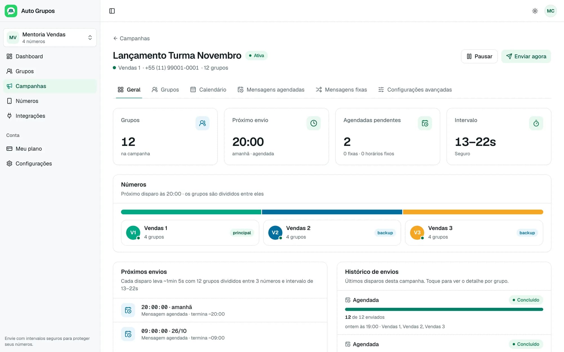Click the V3 avatar of Vendas 3
Viewport: 564px width, 352px height.
pyautogui.click(x=417, y=233)
